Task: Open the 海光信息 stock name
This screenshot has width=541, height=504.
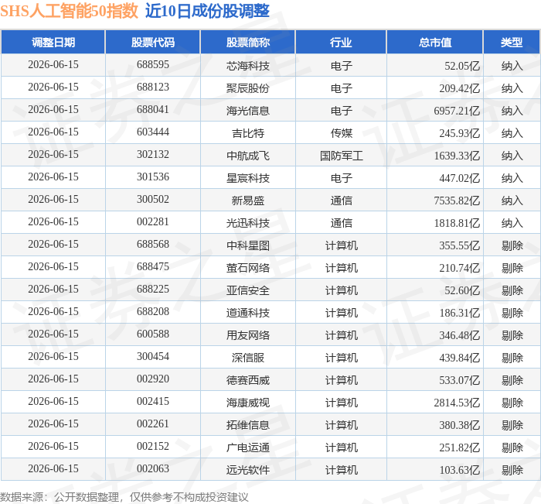Action: coord(248,111)
